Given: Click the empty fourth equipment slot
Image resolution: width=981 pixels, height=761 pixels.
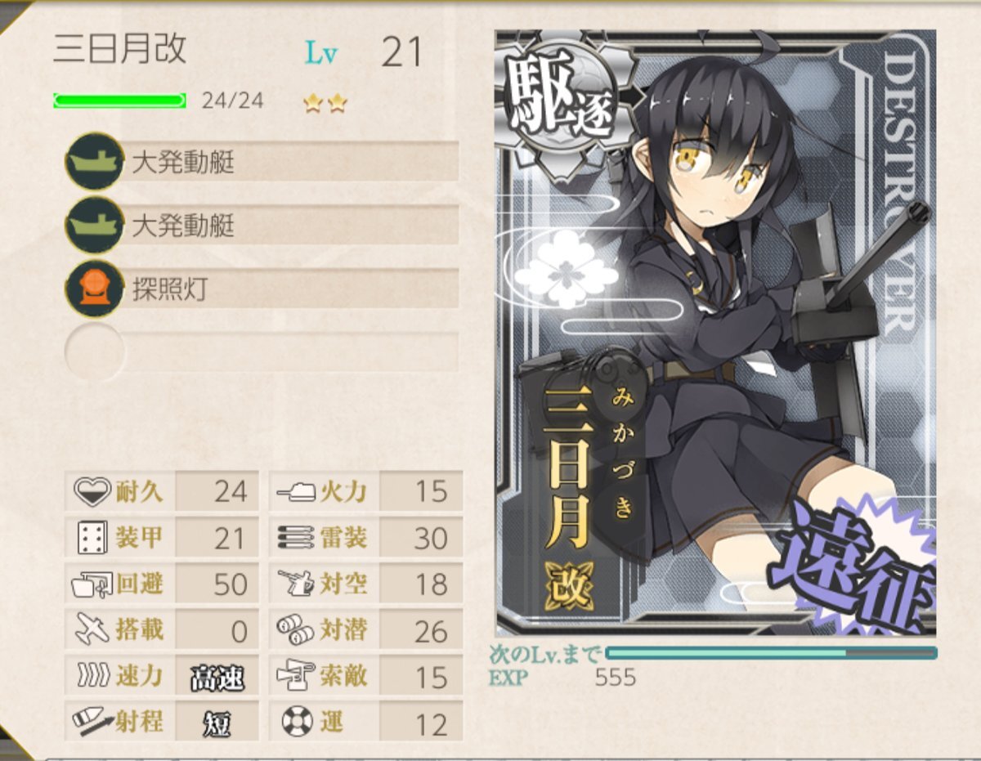Looking at the screenshot, I should (x=262, y=352).
